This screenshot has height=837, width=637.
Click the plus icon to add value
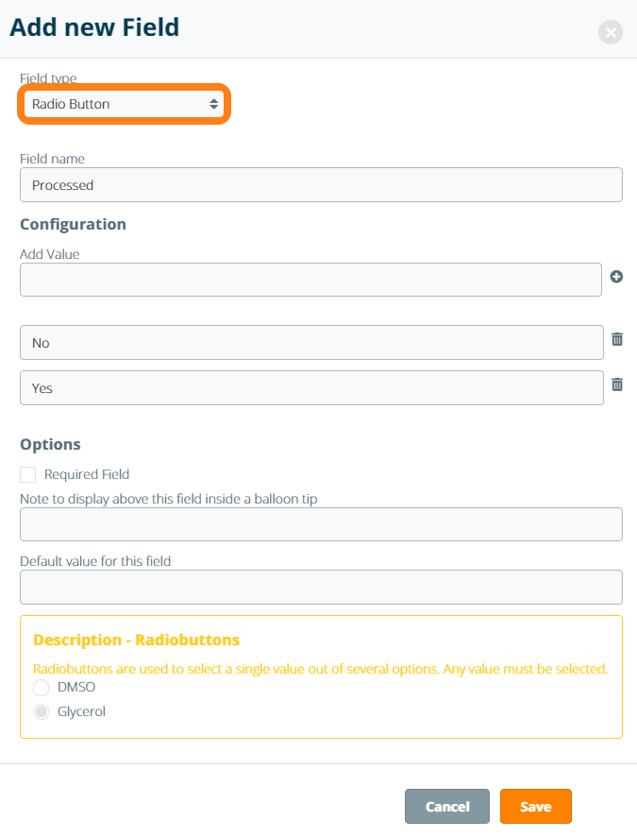coord(617,277)
